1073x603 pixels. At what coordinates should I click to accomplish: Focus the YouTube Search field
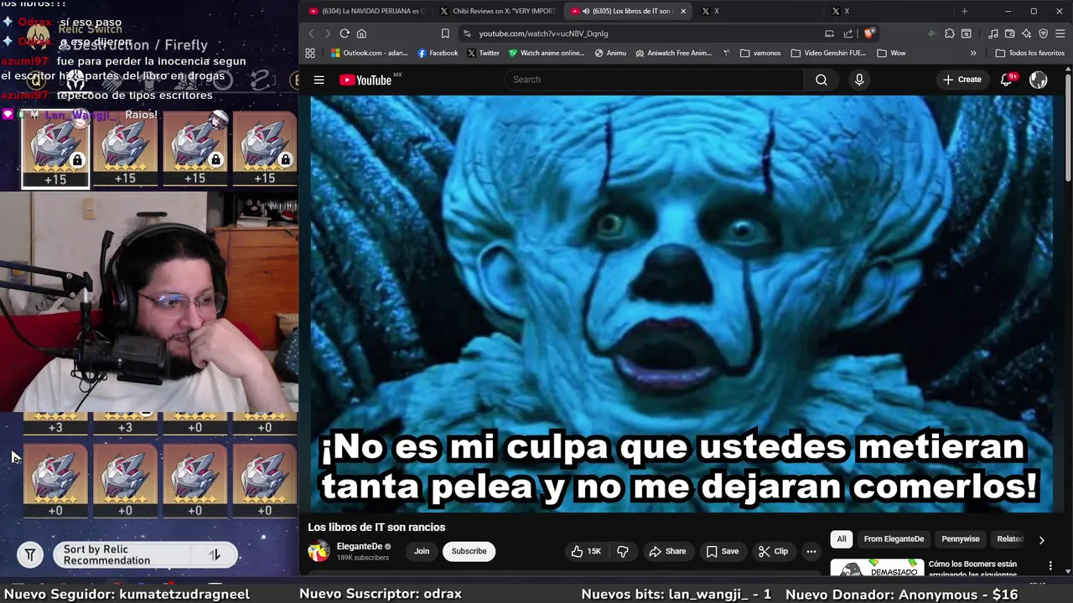coord(654,80)
